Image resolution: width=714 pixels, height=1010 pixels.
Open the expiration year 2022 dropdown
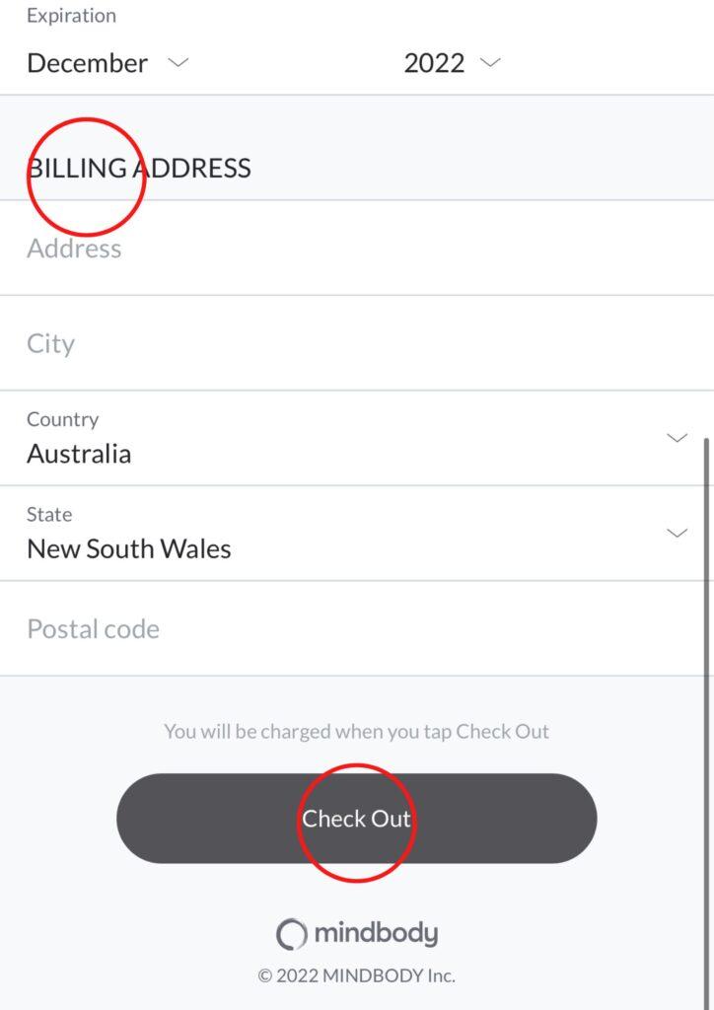click(x=451, y=63)
